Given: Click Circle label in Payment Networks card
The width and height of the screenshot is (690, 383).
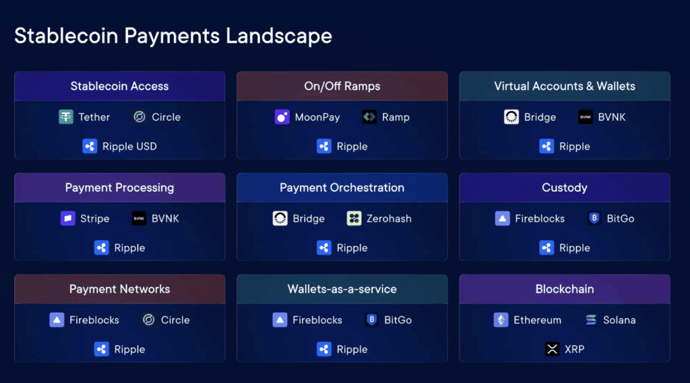Looking at the screenshot, I should pyautogui.click(x=175, y=320).
